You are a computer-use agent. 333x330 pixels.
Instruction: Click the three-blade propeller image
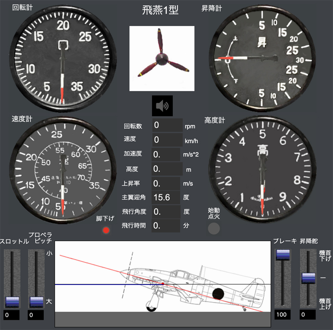click(x=162, y=59)
